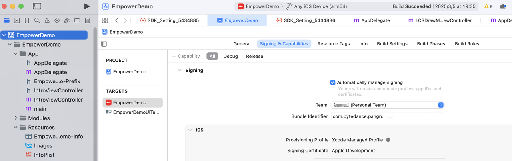Click the Xcode Managed Profile info icon

tap(388, 140)
